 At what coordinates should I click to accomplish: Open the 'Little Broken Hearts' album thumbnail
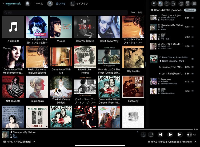coord(85,56)
